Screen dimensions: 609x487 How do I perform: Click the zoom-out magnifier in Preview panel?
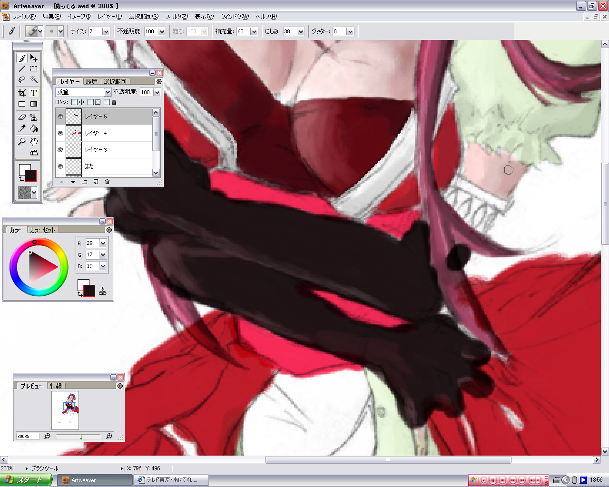pos(47,436)
